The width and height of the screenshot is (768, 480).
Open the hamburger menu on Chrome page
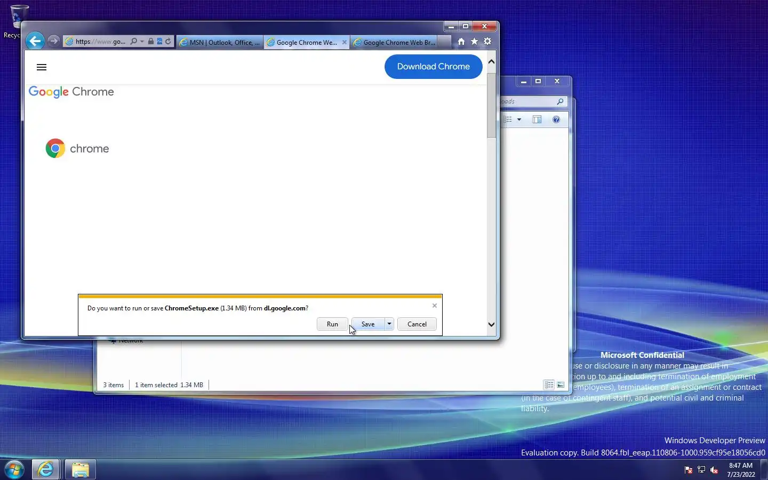click(x=42, y=67)
